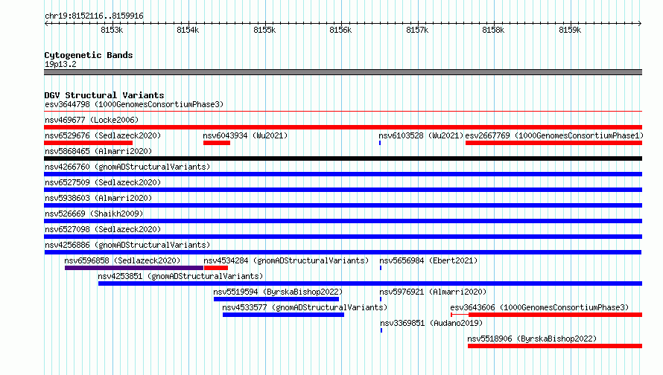This screenshot has width=663, height=375.
Task: Open nsv4533577 (gnomADStructuralVariants) label
Action: [x=305, y=307]
